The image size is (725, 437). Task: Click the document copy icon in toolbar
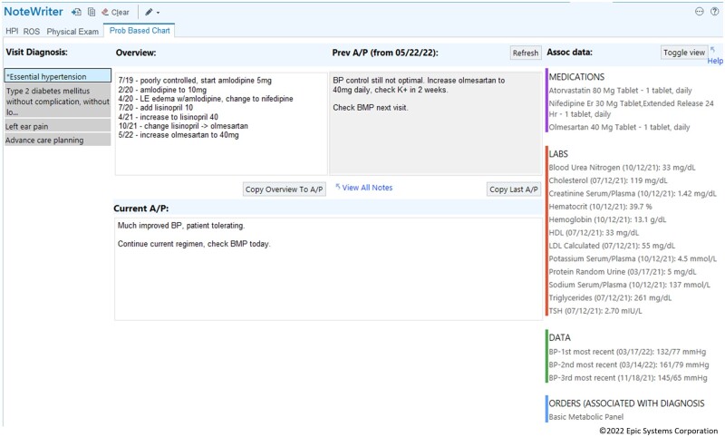(92, 12)
